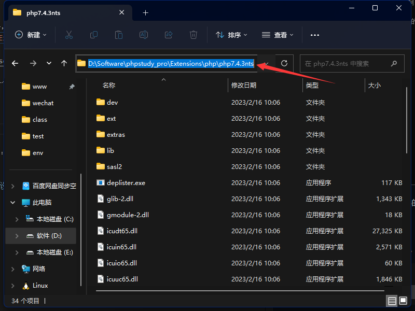
Task: Click the search magnifier icon
Action: (x=394, y=63)
